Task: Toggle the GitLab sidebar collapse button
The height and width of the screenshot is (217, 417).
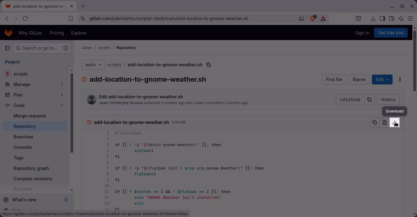Action: 7,48
